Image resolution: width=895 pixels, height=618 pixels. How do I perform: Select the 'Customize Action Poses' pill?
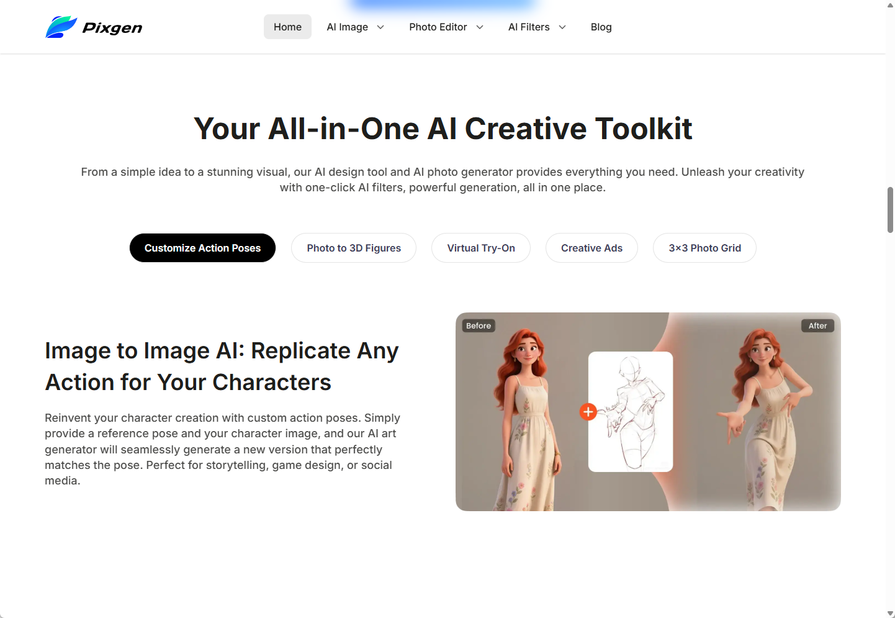[x=202, y=247]
